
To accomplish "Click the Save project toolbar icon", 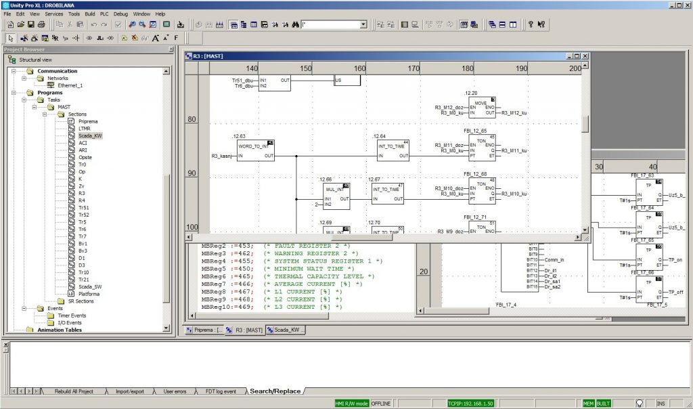I will [x=31, y=24].
